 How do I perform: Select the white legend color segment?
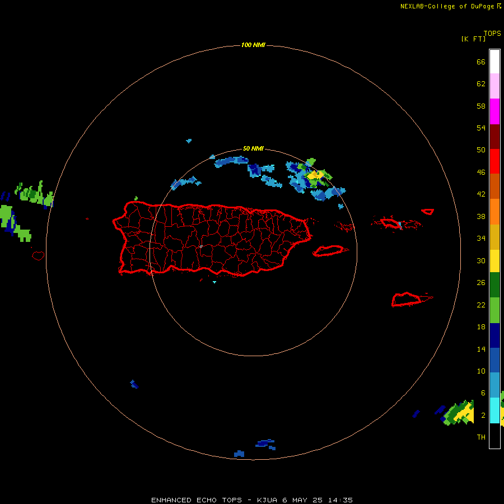tap(494, 62)
